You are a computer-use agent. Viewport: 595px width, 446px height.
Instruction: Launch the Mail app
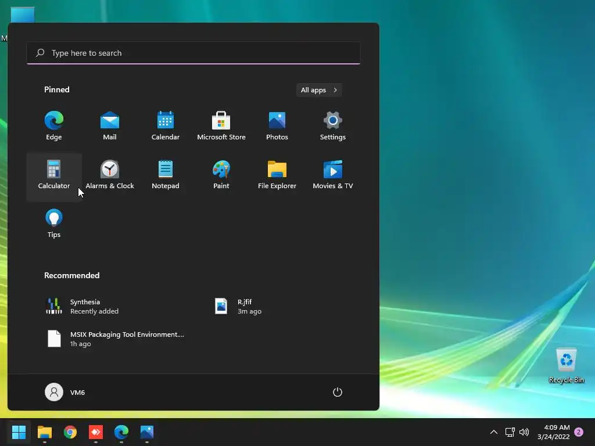(110, 126)
